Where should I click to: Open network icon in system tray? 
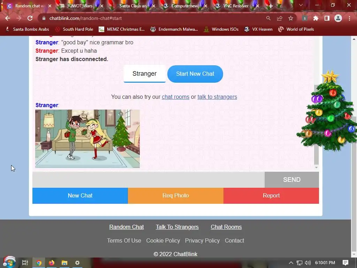click(x=299, y=263)
